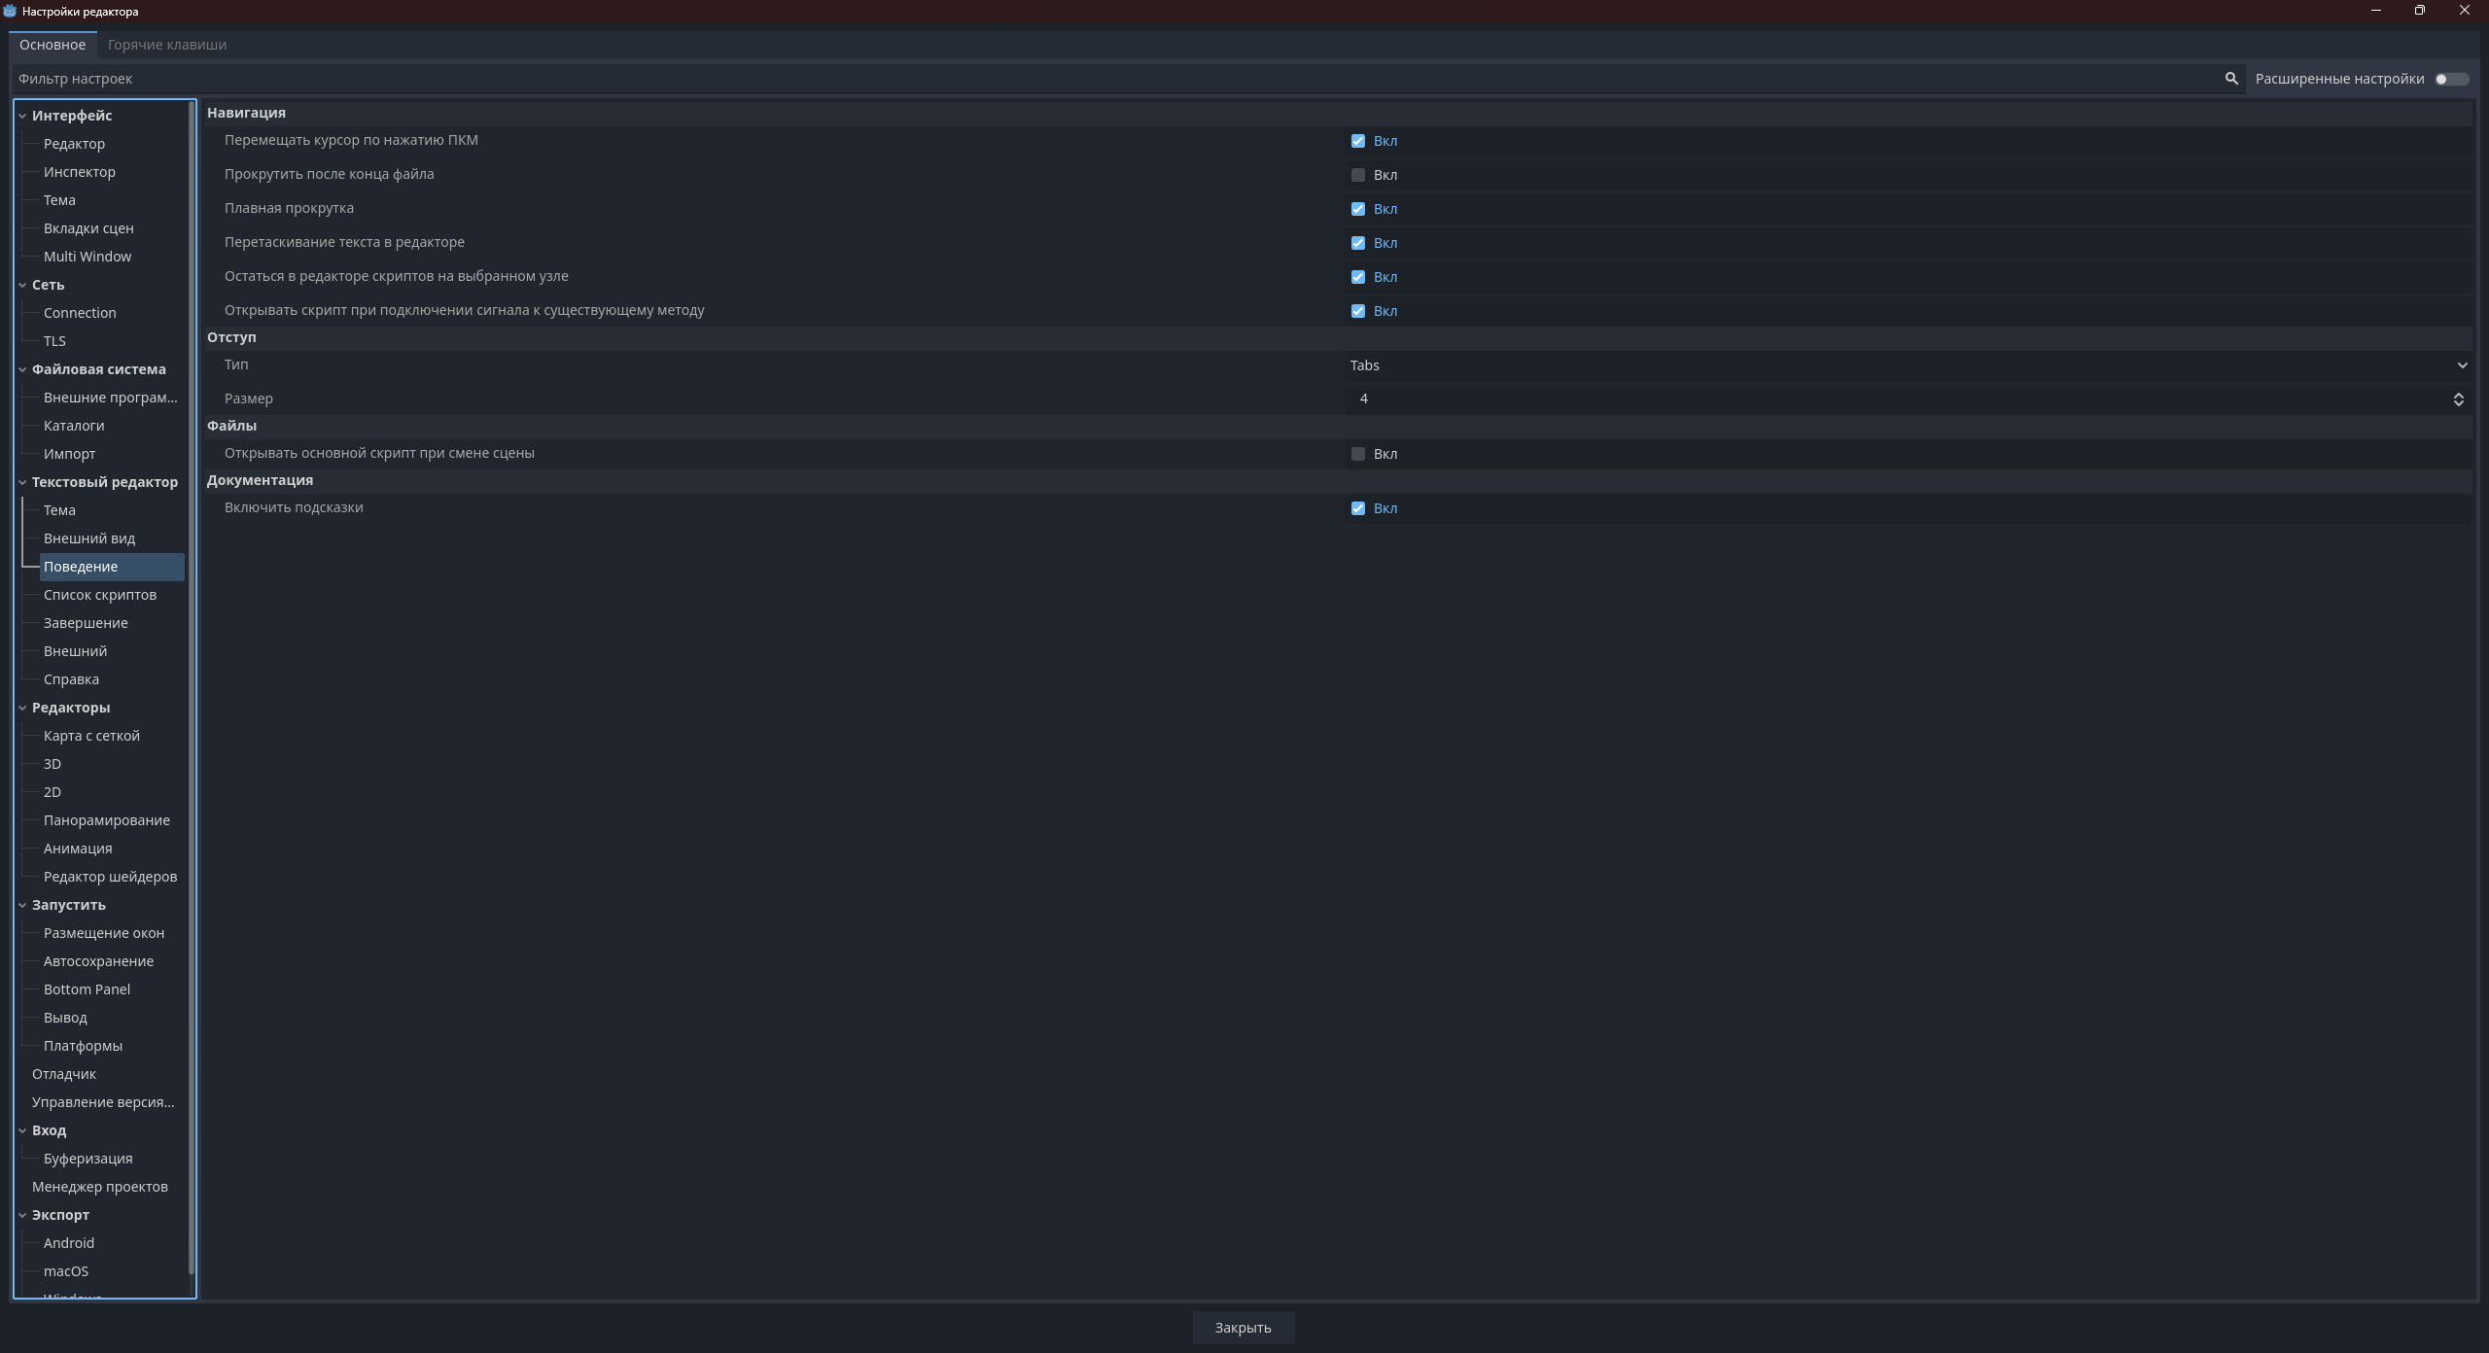2489x1353 pixels.
Task: Collapse the Интерфейс tree section
Action: (x=22, y=116)
